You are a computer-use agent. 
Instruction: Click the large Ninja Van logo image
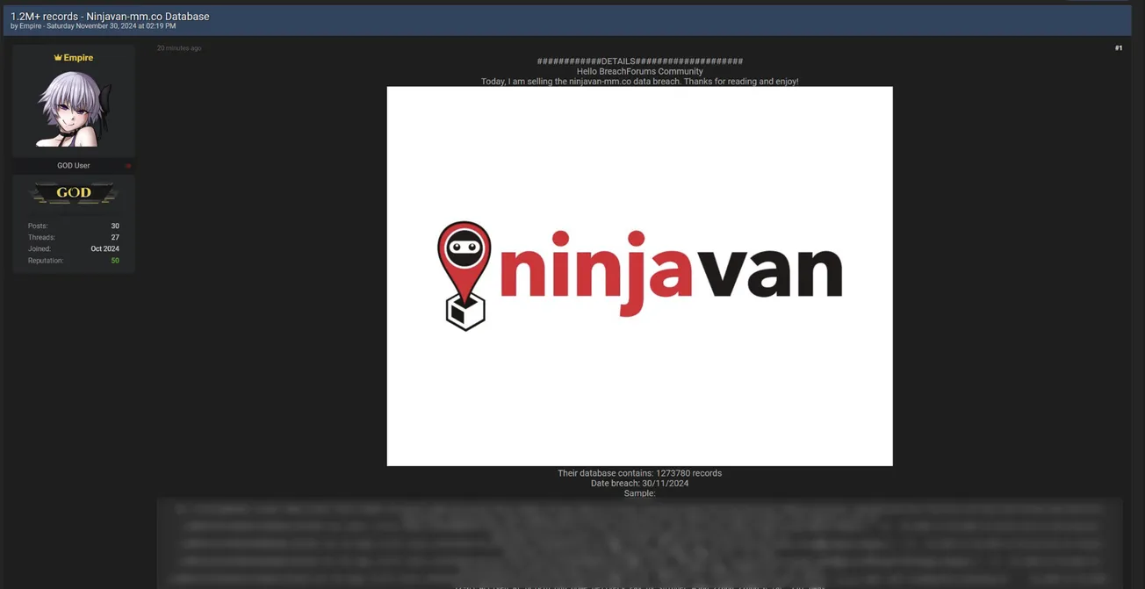(x=639, y=275)
